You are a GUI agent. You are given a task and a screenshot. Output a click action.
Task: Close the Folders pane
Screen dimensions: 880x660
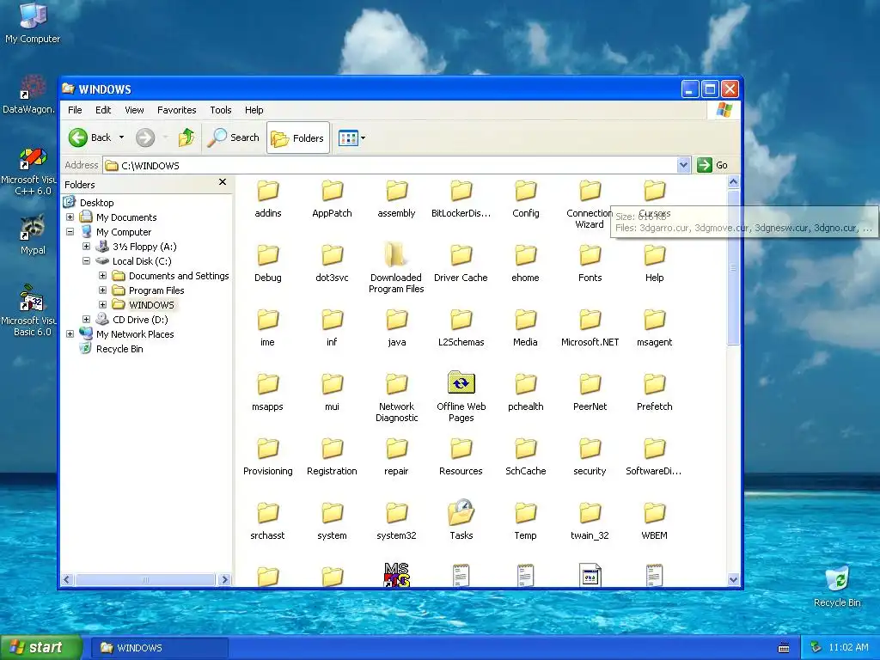[x=223, y=182]
